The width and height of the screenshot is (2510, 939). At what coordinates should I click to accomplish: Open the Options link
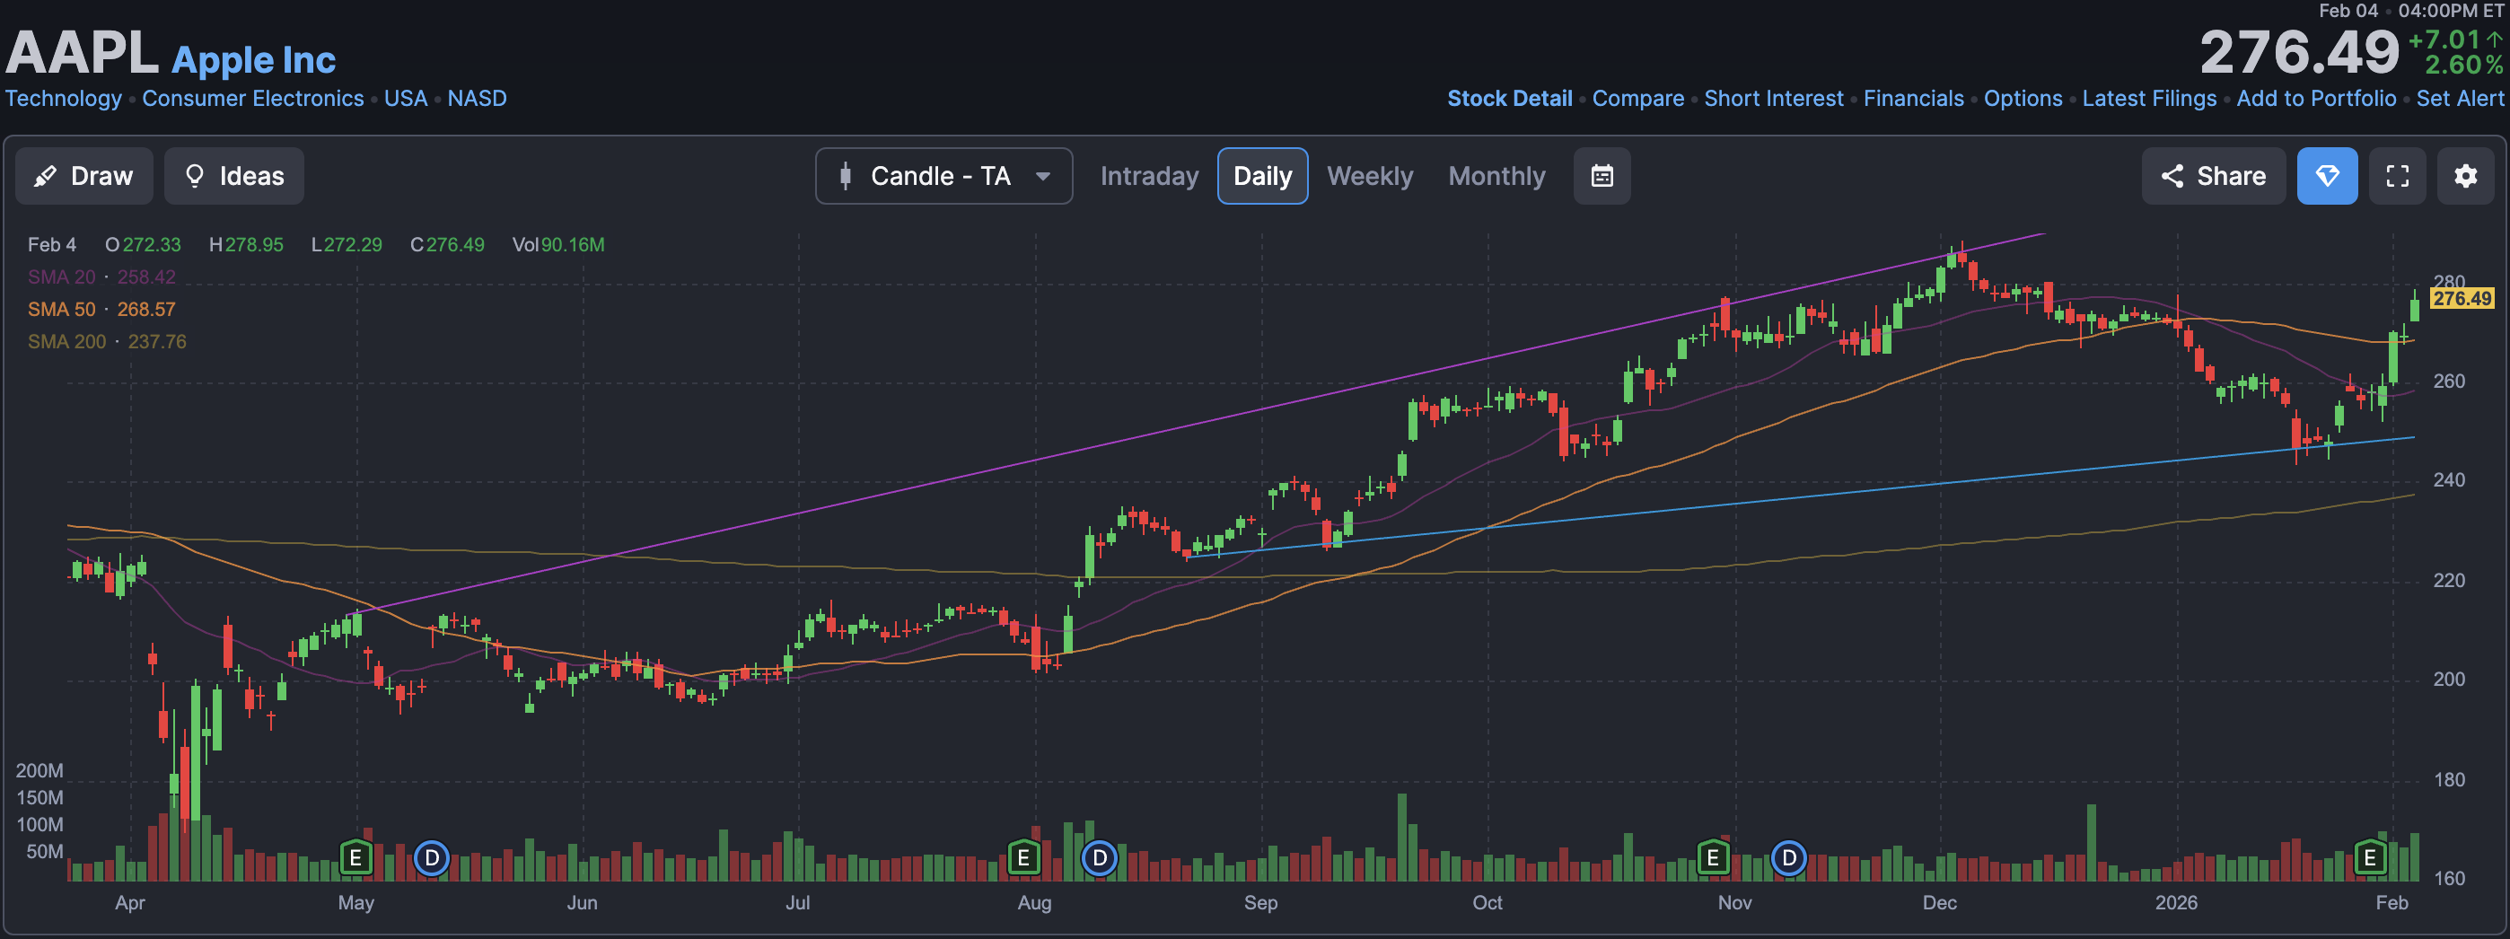coord(2023,99)
